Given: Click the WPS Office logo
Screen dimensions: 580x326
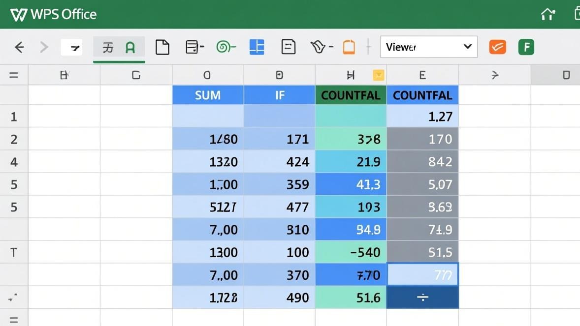Looking at the screenshot, I should point(53,14).
